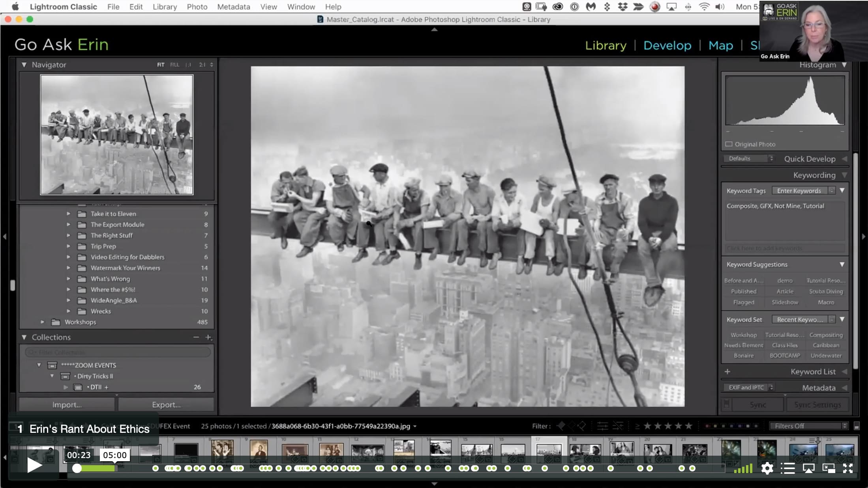868x488 pixels.
Task: Add a new collection with the plus icon
Action: (x=208, y=337)
